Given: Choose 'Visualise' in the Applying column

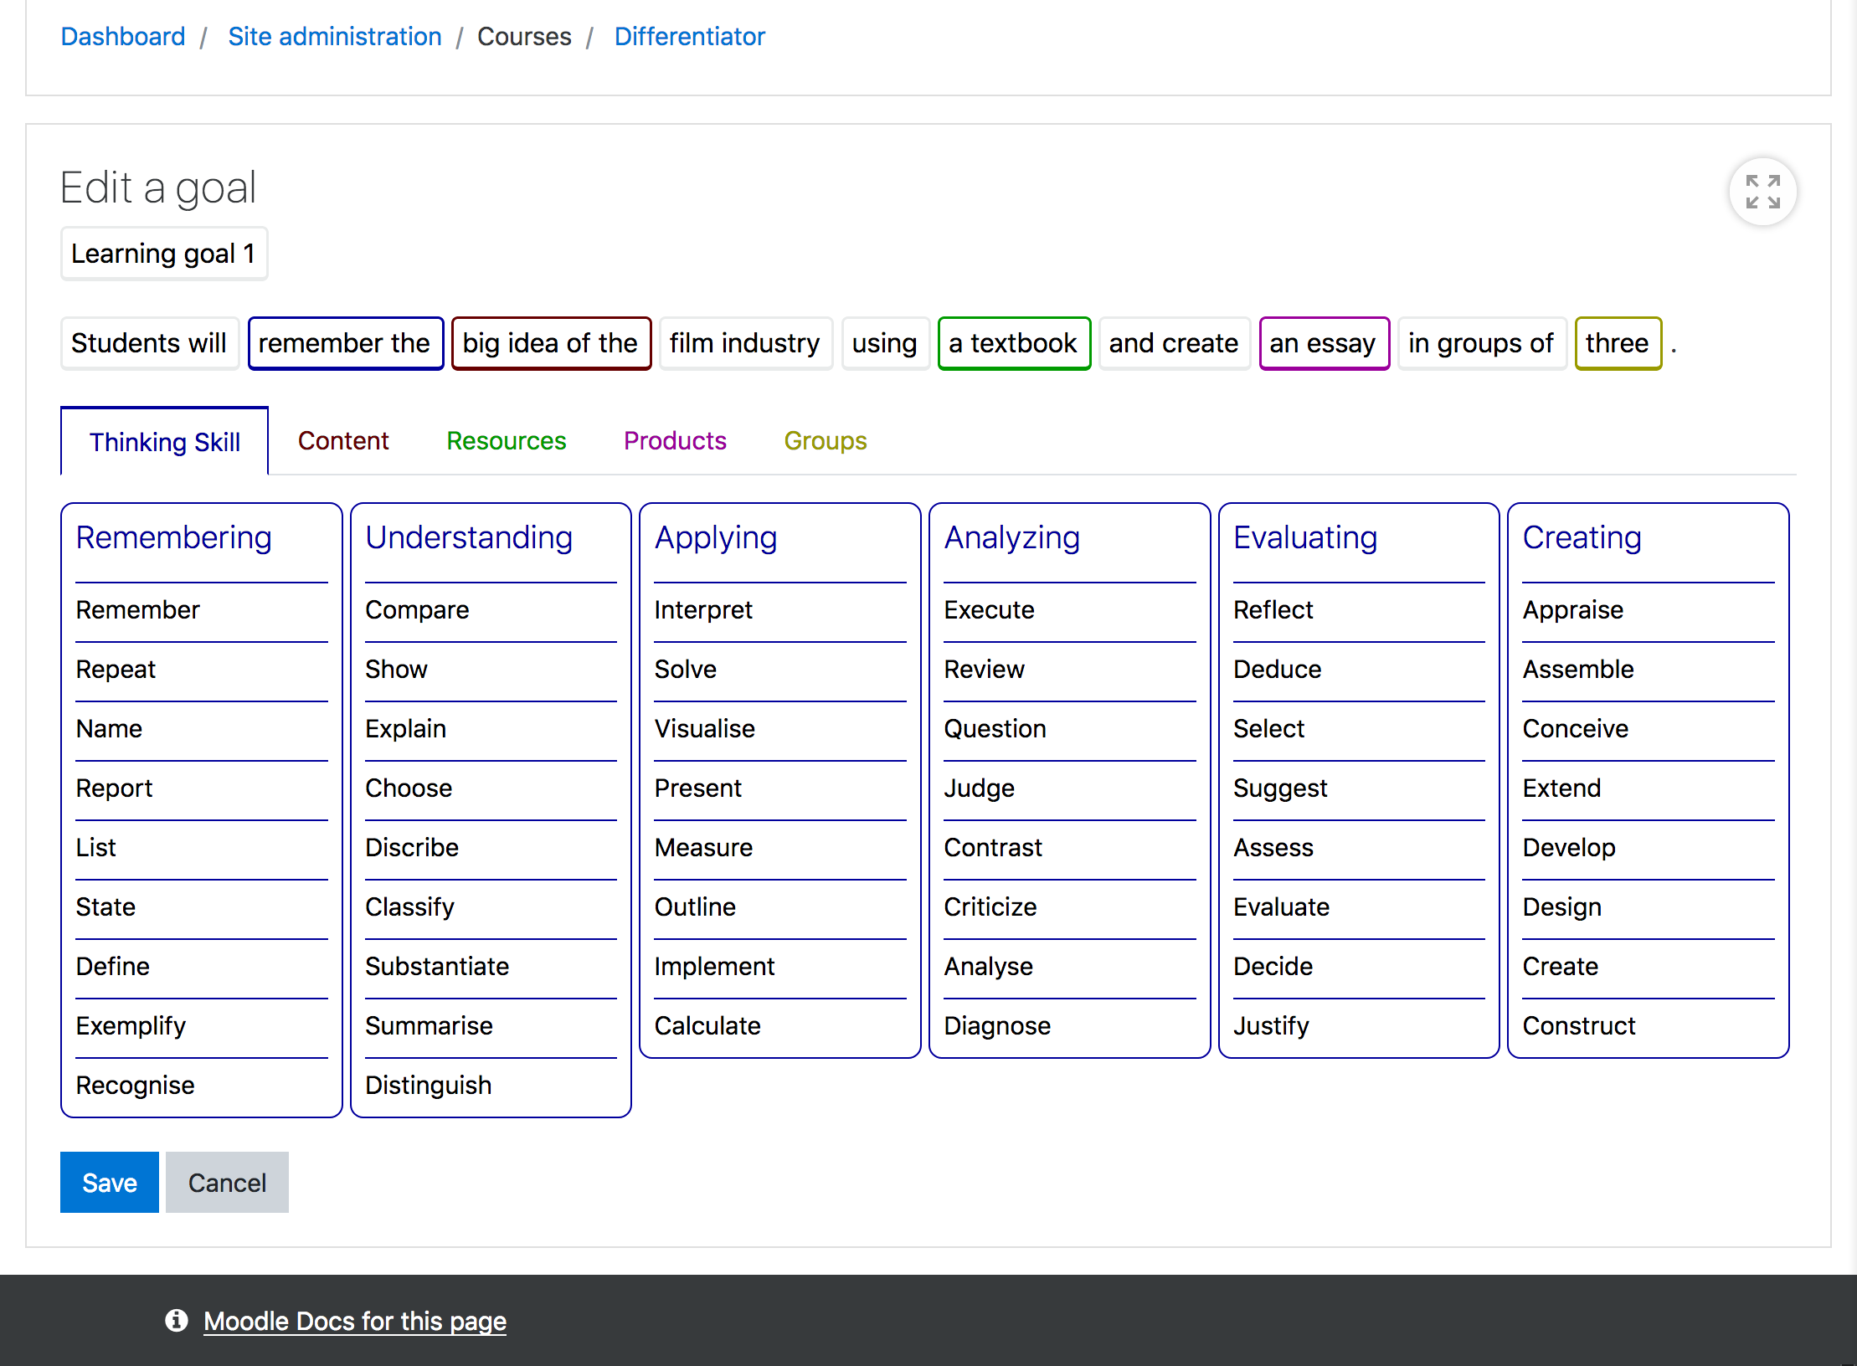Looking at the screenshot, I should (705, 728).
